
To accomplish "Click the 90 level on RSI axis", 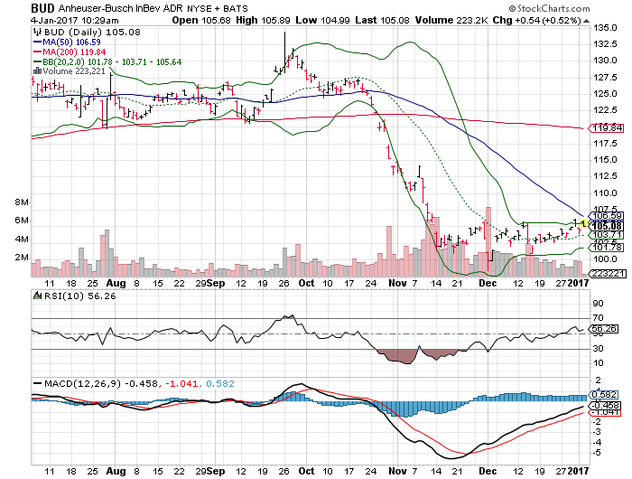I will (598, 304).
